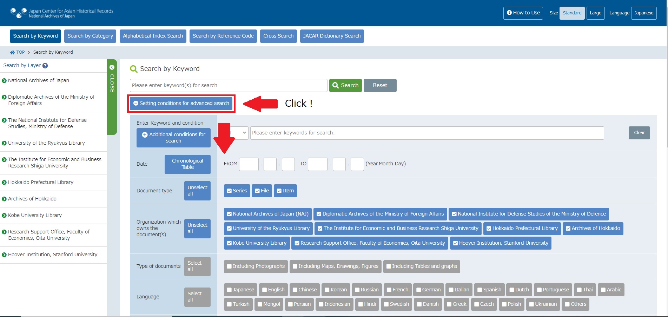
Task: Click Unselect all for Document type
Action: 197,191
